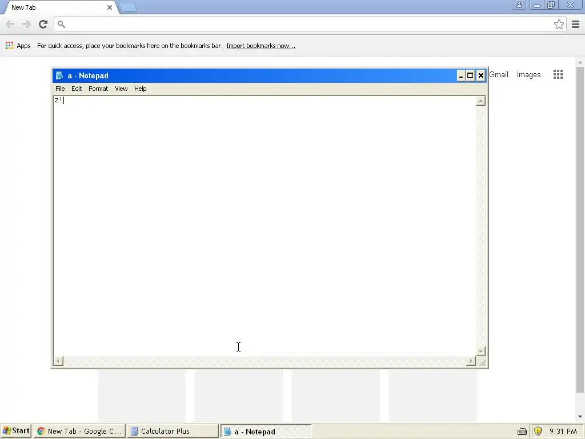Click the Notepad title bar icon

(59, 75)
